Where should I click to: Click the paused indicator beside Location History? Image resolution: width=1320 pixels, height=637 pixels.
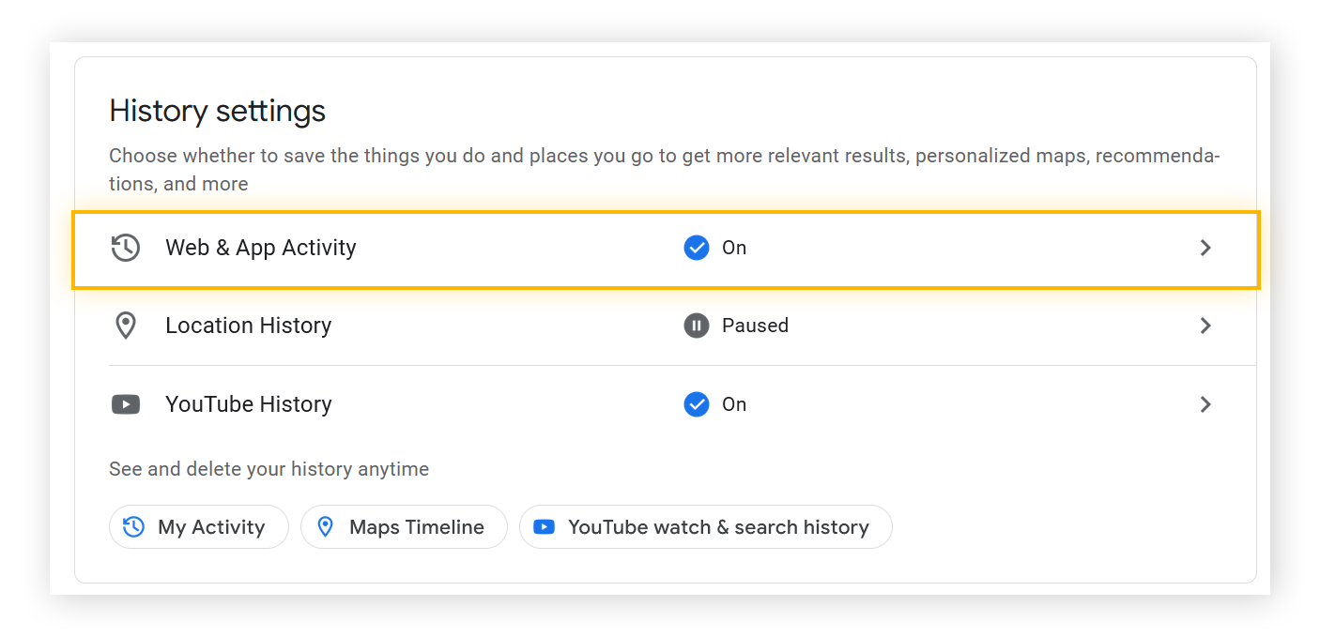(696, 326)
